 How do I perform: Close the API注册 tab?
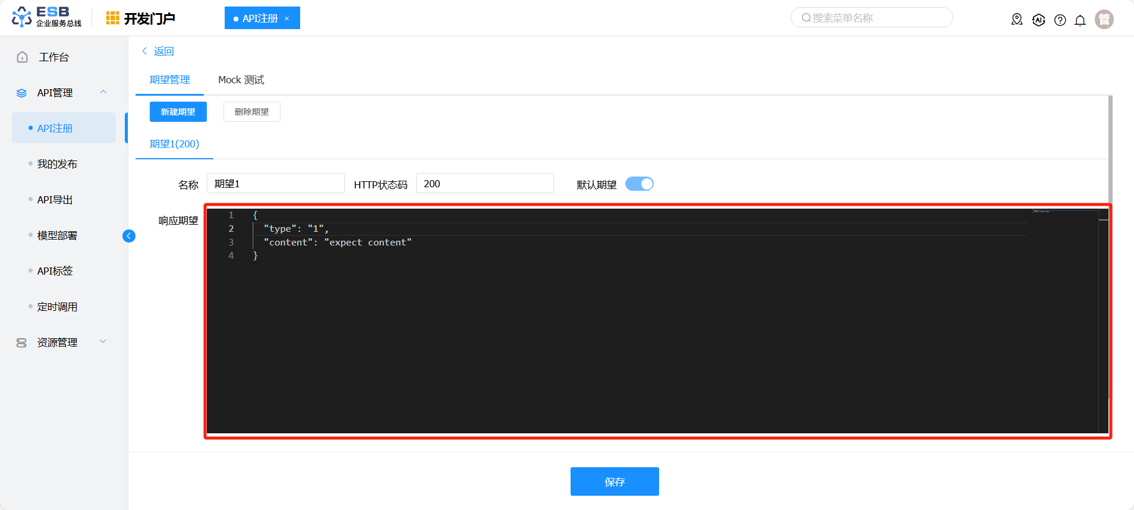coord(286,18)
